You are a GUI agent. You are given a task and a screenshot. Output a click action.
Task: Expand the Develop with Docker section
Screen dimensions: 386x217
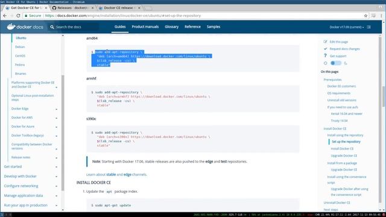56,177
